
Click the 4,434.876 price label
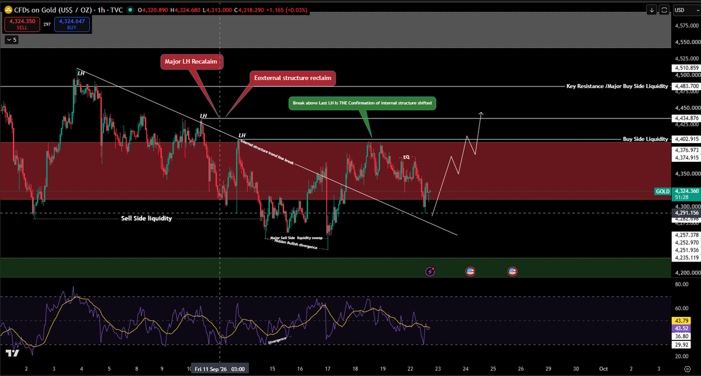pyautogui.click(x=686, y=119)
